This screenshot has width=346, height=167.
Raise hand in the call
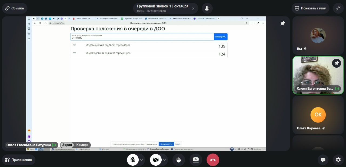(x=179, y=160)
